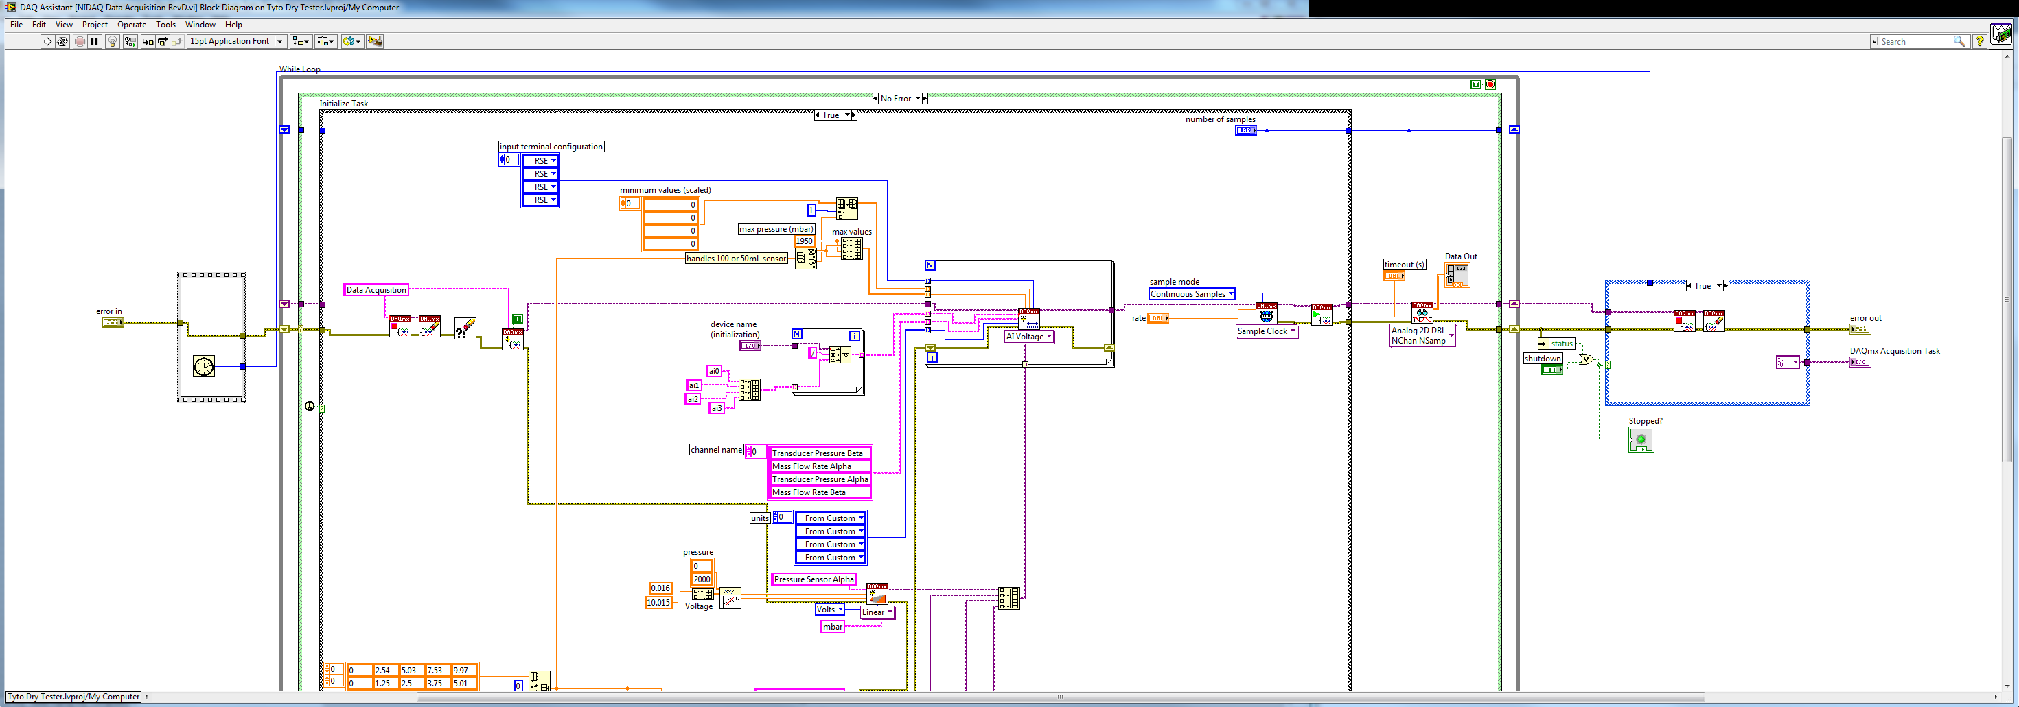Open the Reorder dropdown
Image resolution: width=2019 pixels, height=707 pixels.
(352, 42)
